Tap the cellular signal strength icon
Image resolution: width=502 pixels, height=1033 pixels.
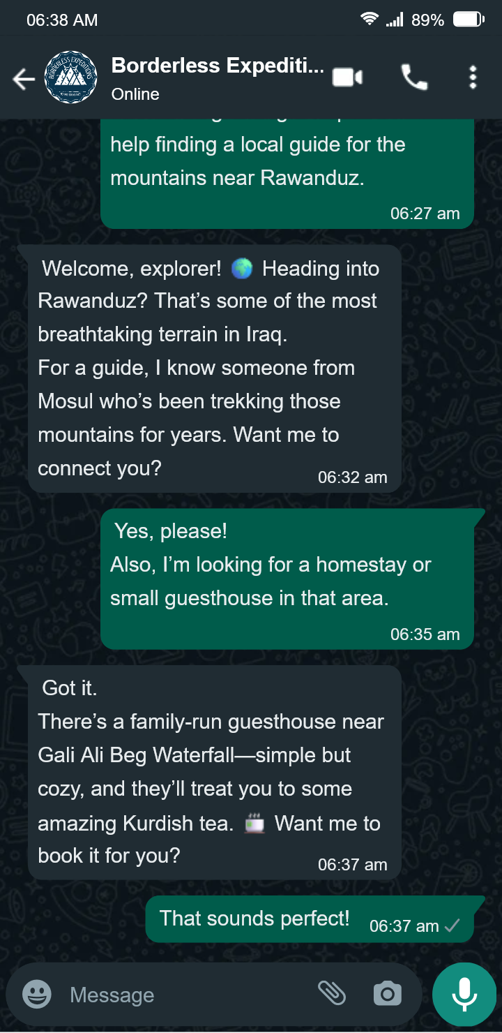pyautogui.click(x=395, y=20)
